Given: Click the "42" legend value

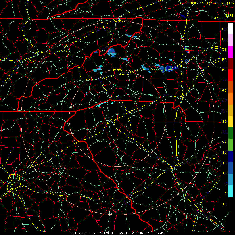Looking at the screenshot, I should pyautogui.click(x=224, y=91).
